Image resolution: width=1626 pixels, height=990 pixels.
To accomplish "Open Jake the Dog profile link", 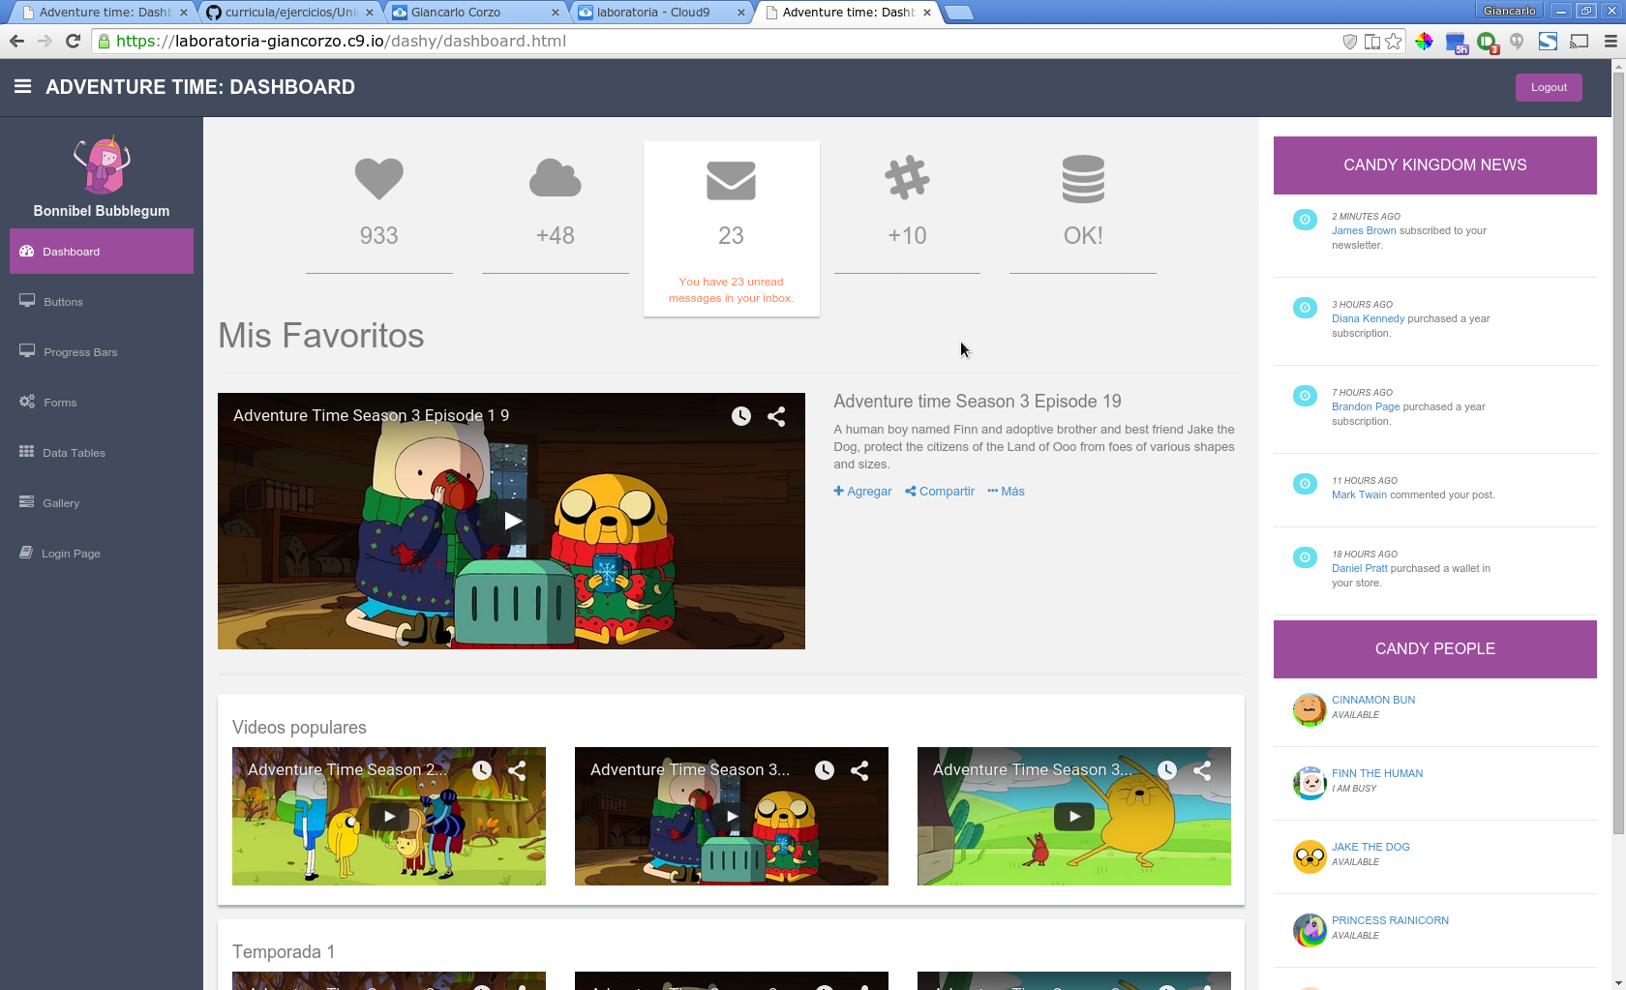I will coord(1370,847).
